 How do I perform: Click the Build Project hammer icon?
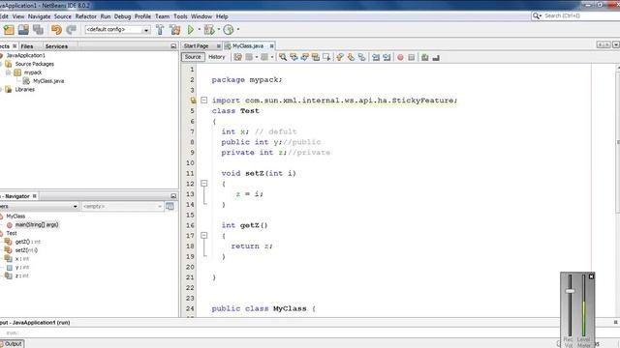(x=160, y=30)
